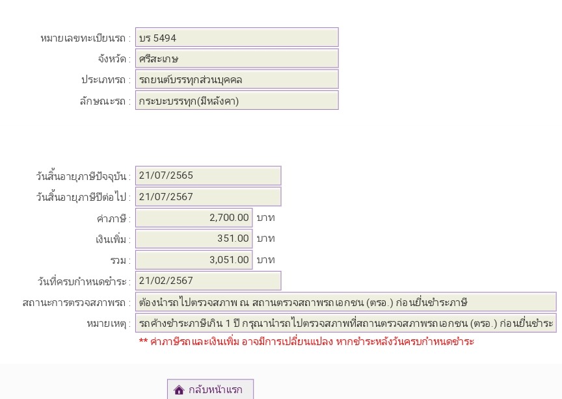This screenshot has width=562, height=399.
Task: Select the next tax expiry field 21/07/2567
Action: tap(208, 196)
